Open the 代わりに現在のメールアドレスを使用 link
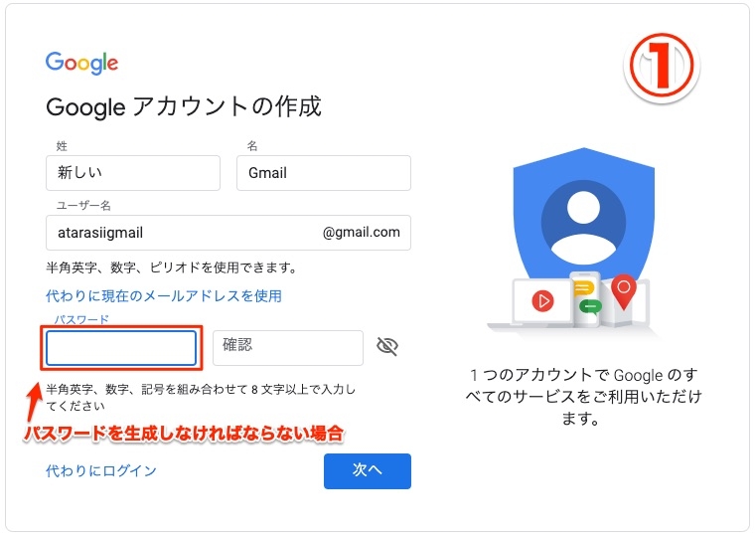Viewport: 755px width, 537px height. pyautogui.click(x=164, y=295)
